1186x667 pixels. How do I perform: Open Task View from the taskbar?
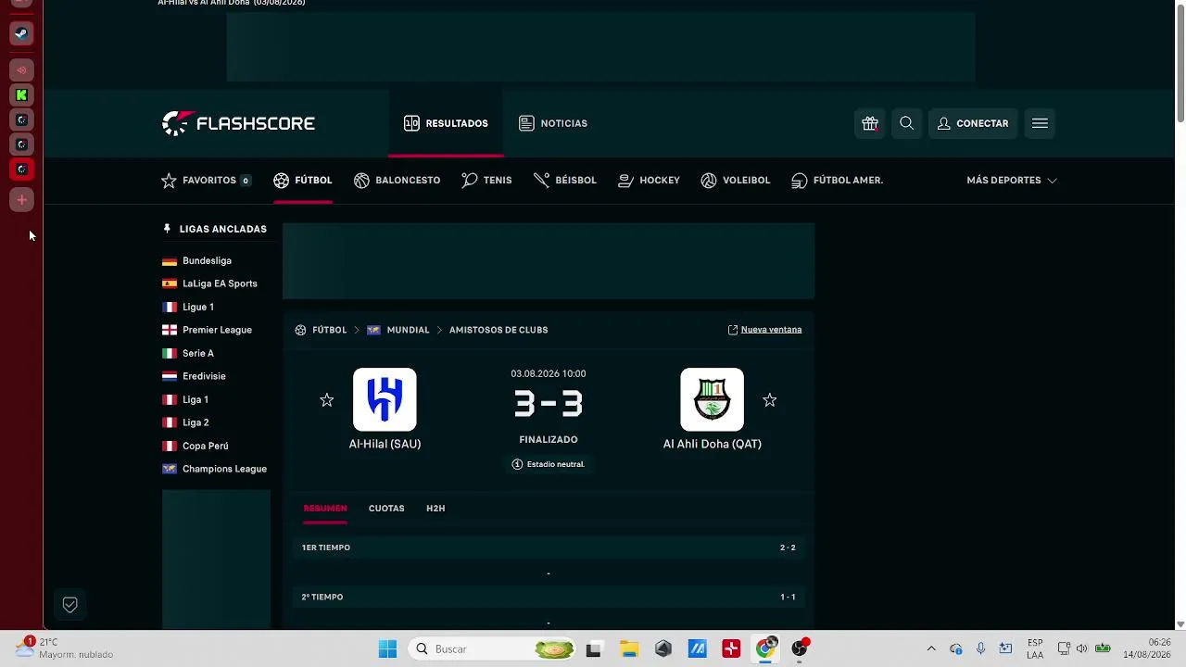tap(594, 648)
